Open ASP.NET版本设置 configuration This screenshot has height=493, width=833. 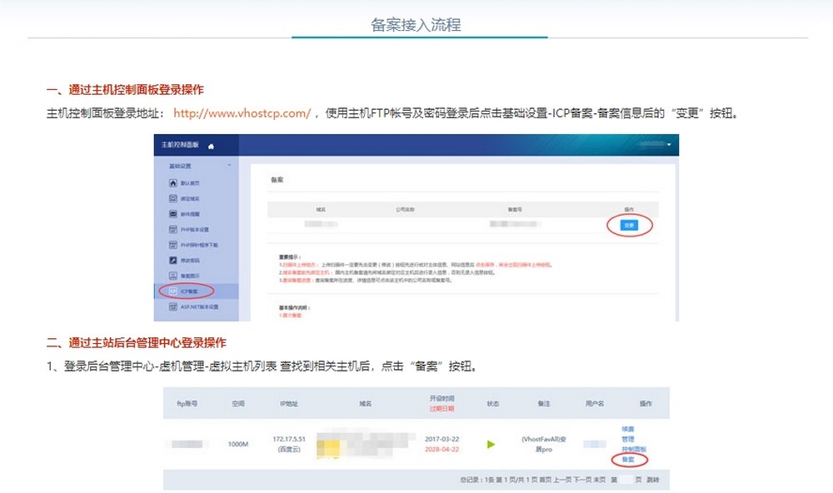pos(198,306)
